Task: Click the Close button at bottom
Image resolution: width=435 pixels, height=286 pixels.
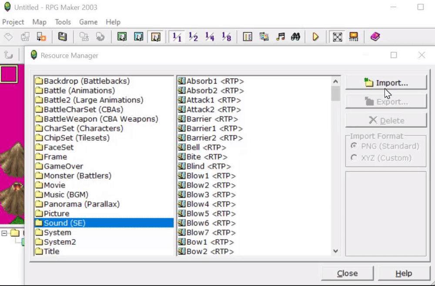Action: point(347,273)
